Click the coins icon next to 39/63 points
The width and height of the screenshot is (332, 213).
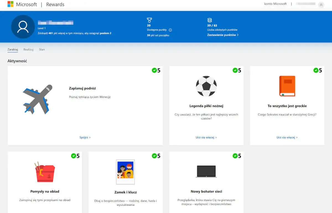coord(210,20)
